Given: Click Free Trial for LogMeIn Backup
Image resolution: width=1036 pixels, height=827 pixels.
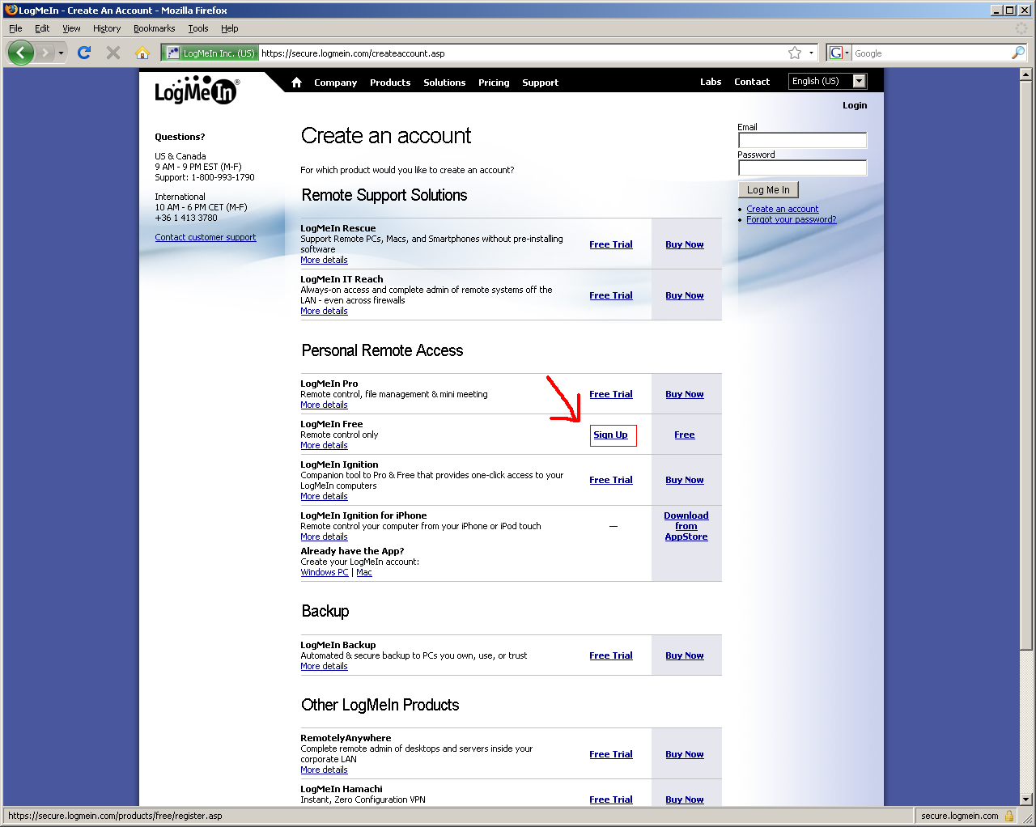Looking at the screenshot, I should click(611, 655).
